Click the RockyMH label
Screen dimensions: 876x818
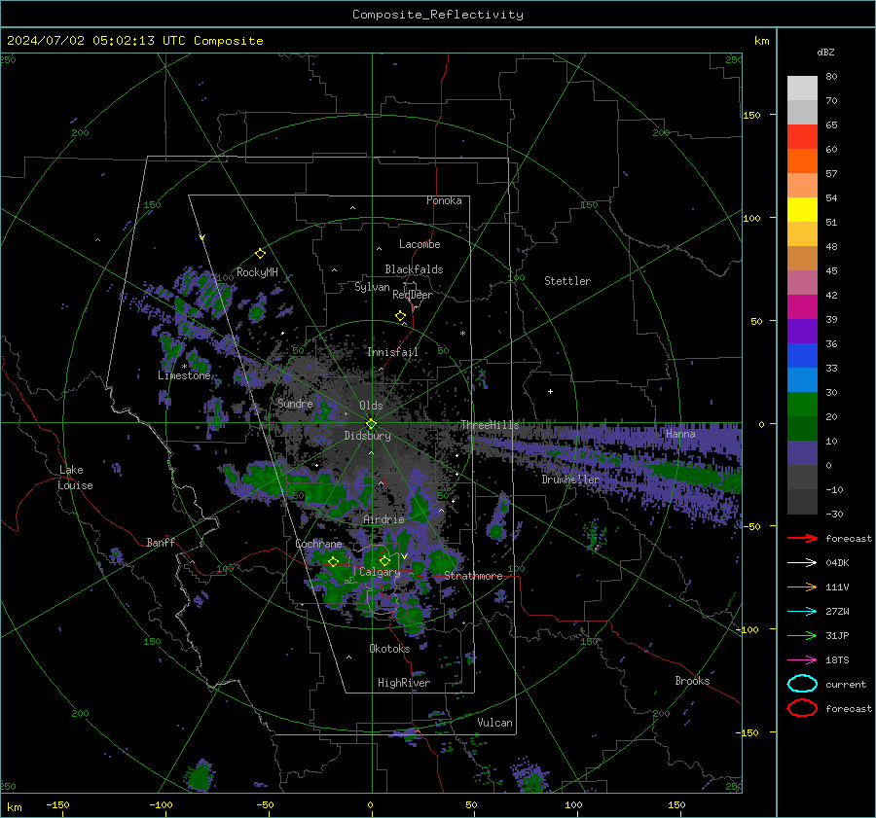click(x=257, y=272)
